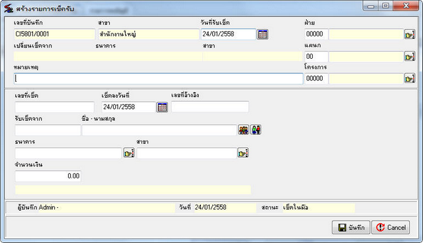Open calendar for cheque dated field

(162, 107)
